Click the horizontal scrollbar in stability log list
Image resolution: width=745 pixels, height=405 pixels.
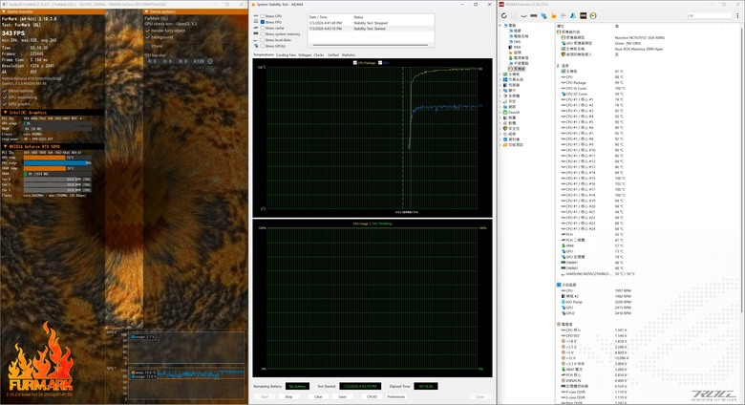pos(371,45)
